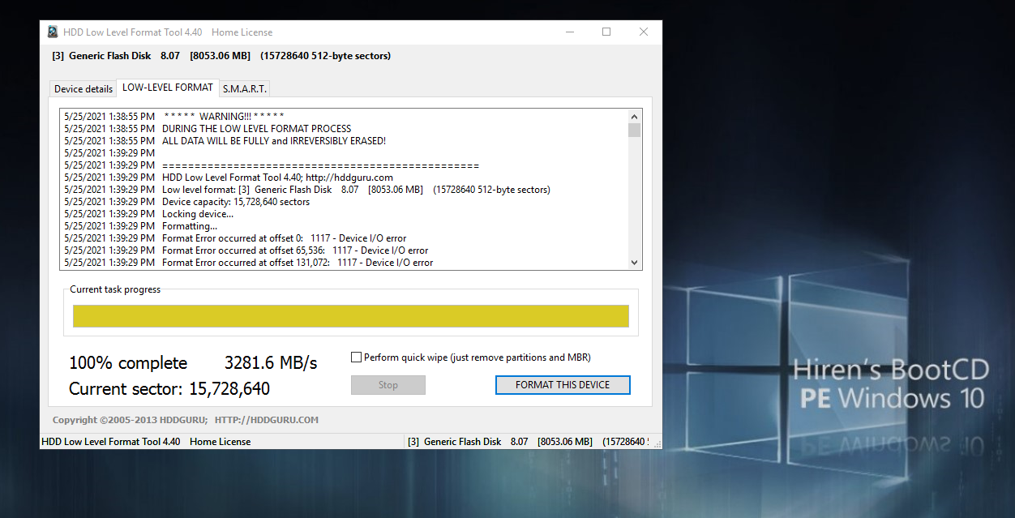This screenshot has width=1015, height=518.
Task: Select log line 'Device capacity: 15,728,640 sectors'
Action: 187,202
